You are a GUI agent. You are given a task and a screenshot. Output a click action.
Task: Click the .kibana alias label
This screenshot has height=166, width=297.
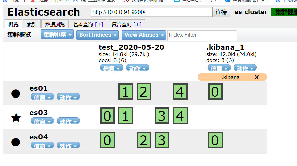coord(231,77)
